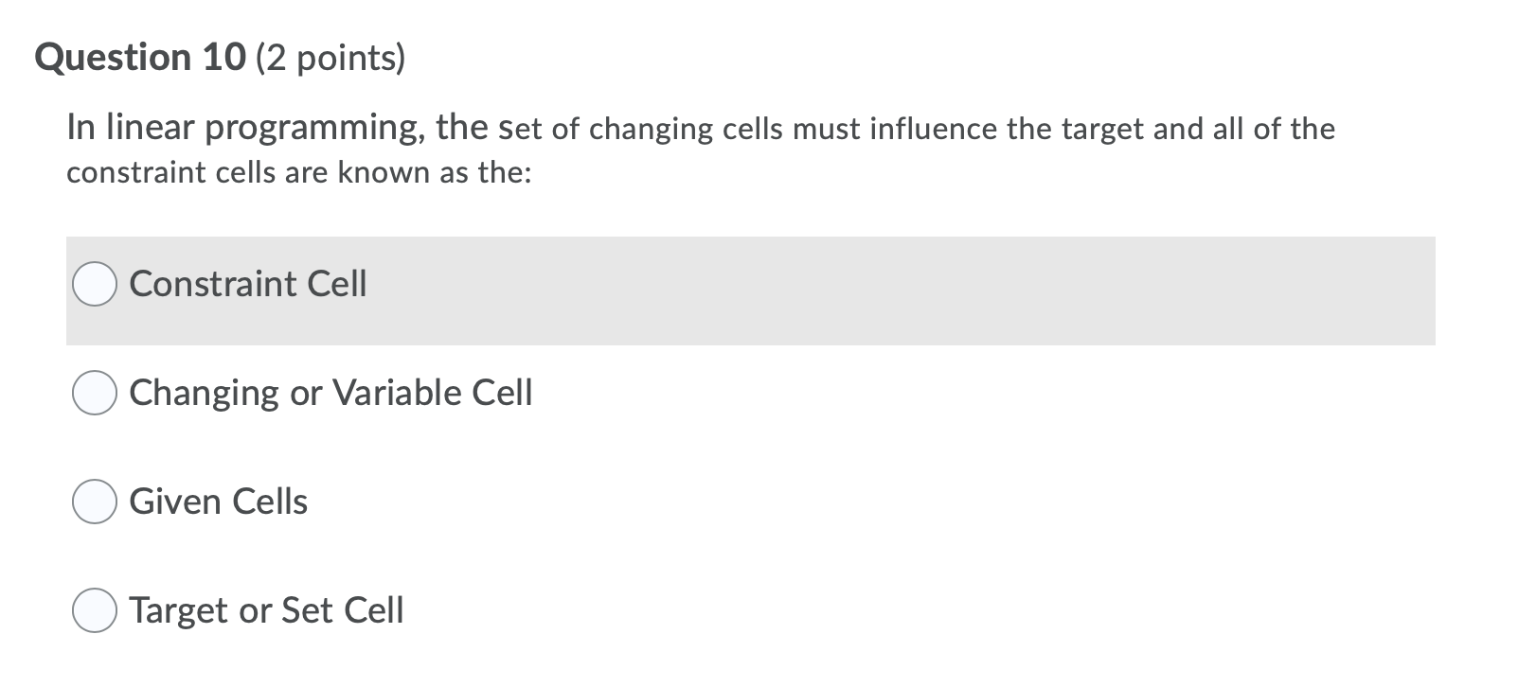
Task: Click the circle beside Target or Set Cell
Action: pyautogui.click(x=94, y=609)
